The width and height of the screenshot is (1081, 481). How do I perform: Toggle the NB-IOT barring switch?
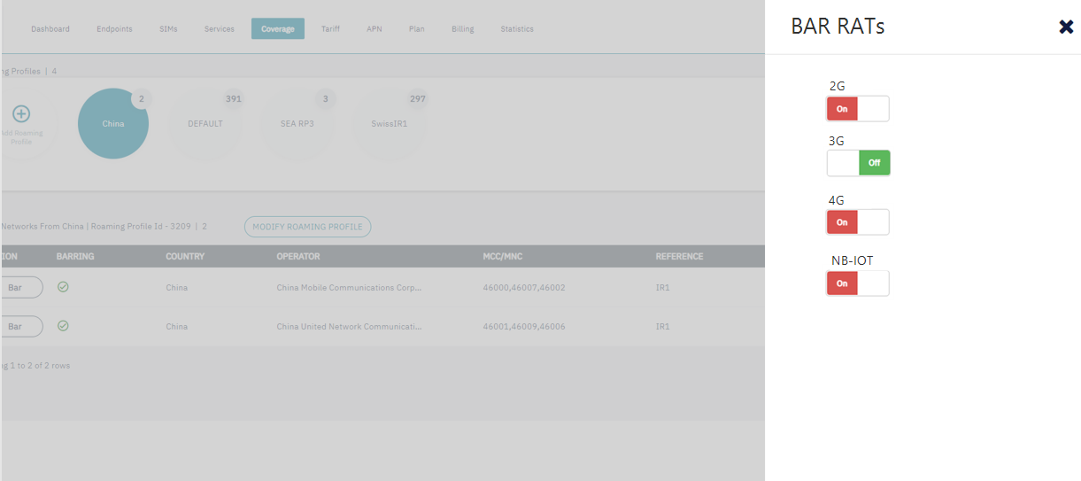[x=857, y=283]
